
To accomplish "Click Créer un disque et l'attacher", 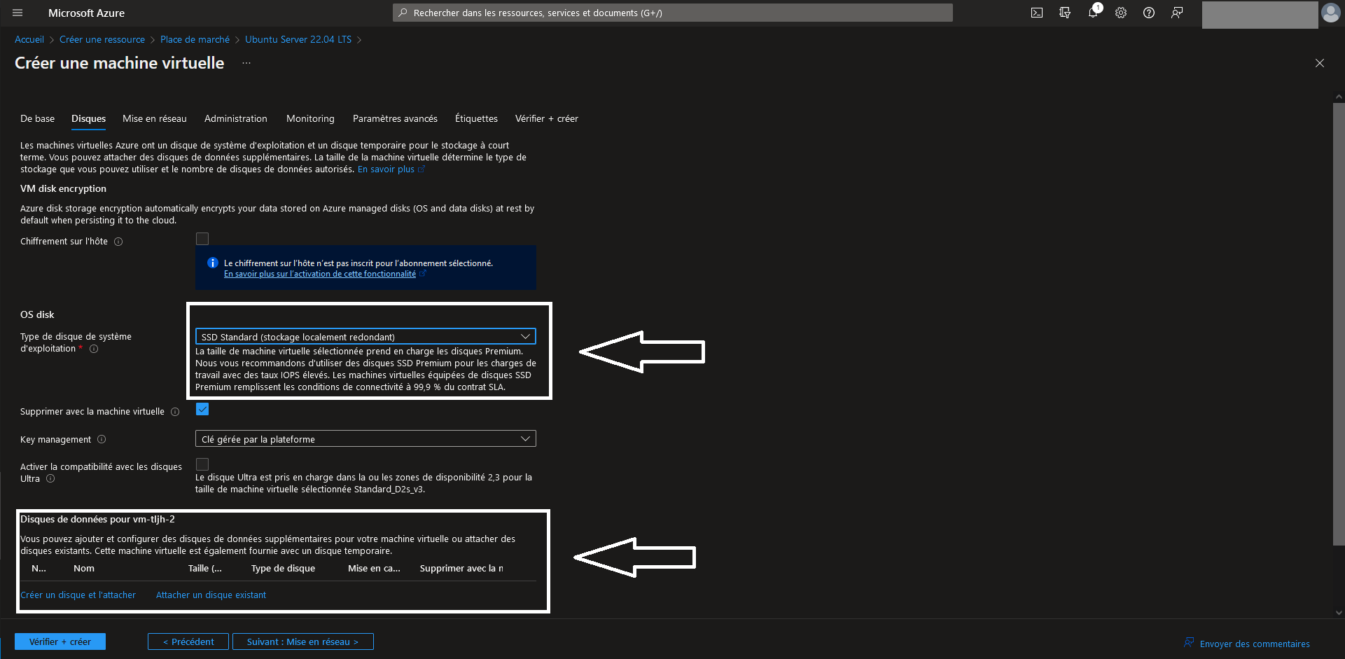I will tap(78, 595).
